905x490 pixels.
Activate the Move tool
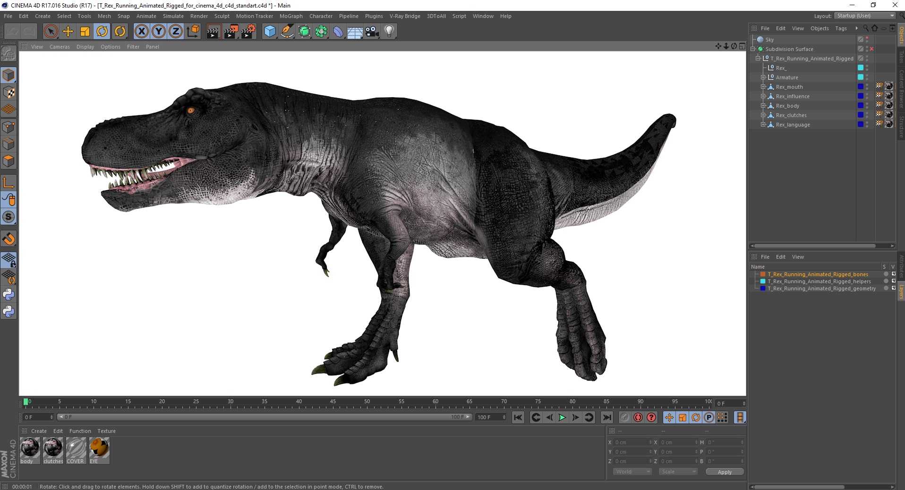pos(68,32)
